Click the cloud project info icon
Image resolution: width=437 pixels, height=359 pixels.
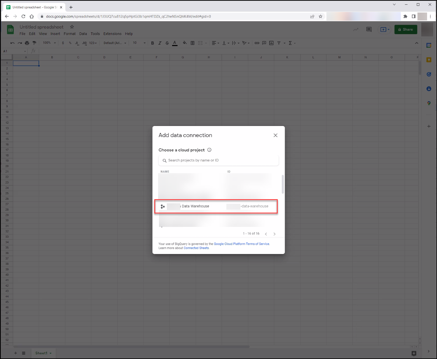pos(209,150)
